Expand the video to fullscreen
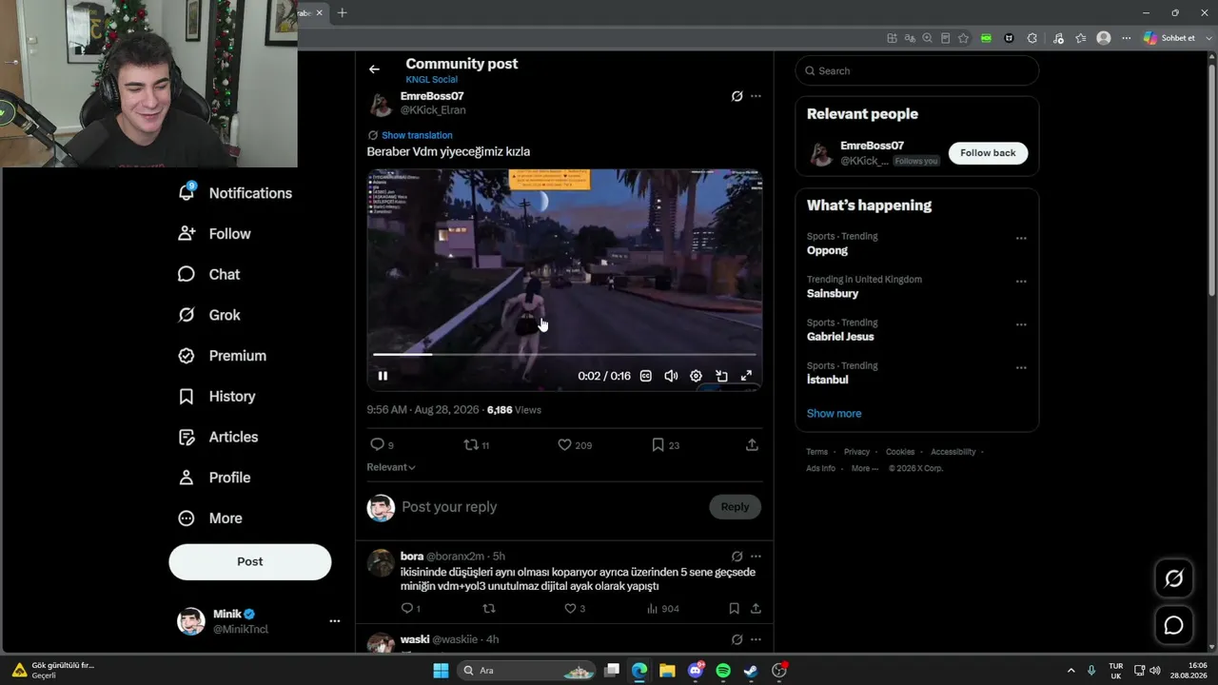Screen dimensions: 1218x685 (x=747, y=376)
